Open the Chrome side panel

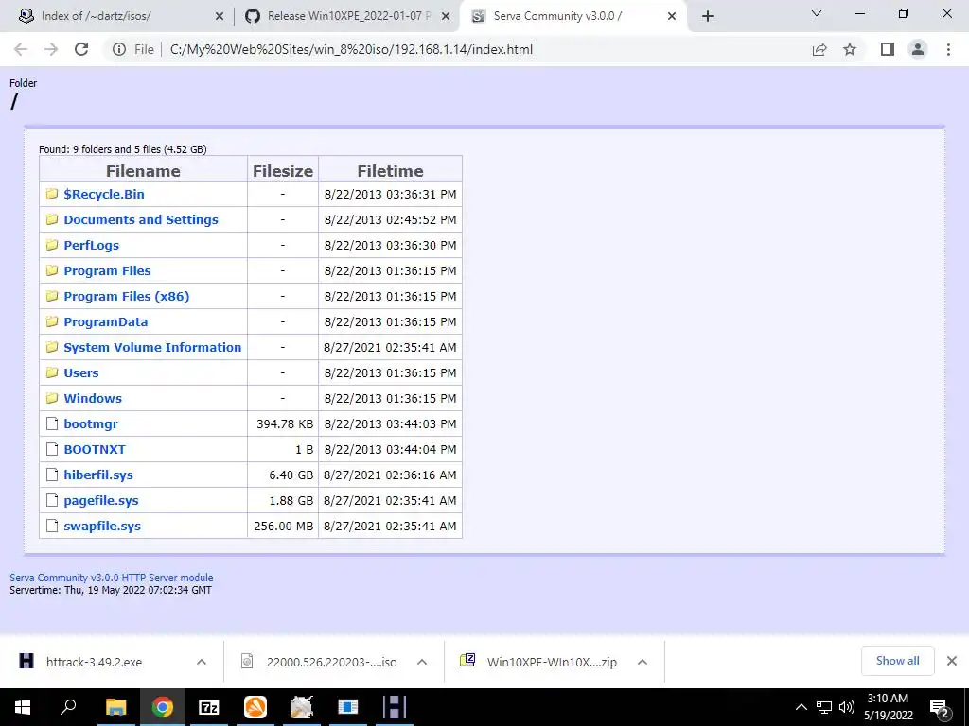(x=888, y=49)
